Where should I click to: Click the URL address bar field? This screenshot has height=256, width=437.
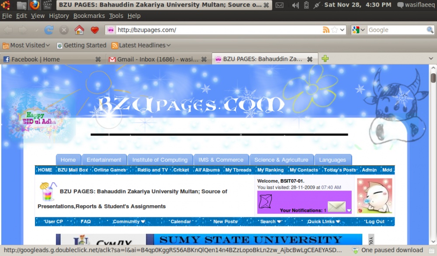click(x=218, y=30)
